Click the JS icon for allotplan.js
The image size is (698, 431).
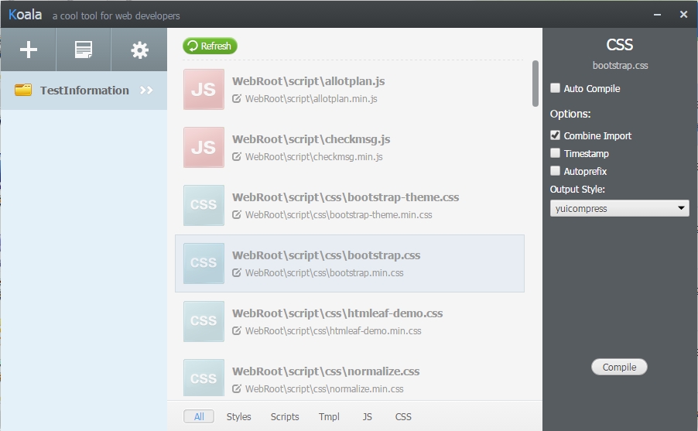pyautogui.click(x=204, y=89)
